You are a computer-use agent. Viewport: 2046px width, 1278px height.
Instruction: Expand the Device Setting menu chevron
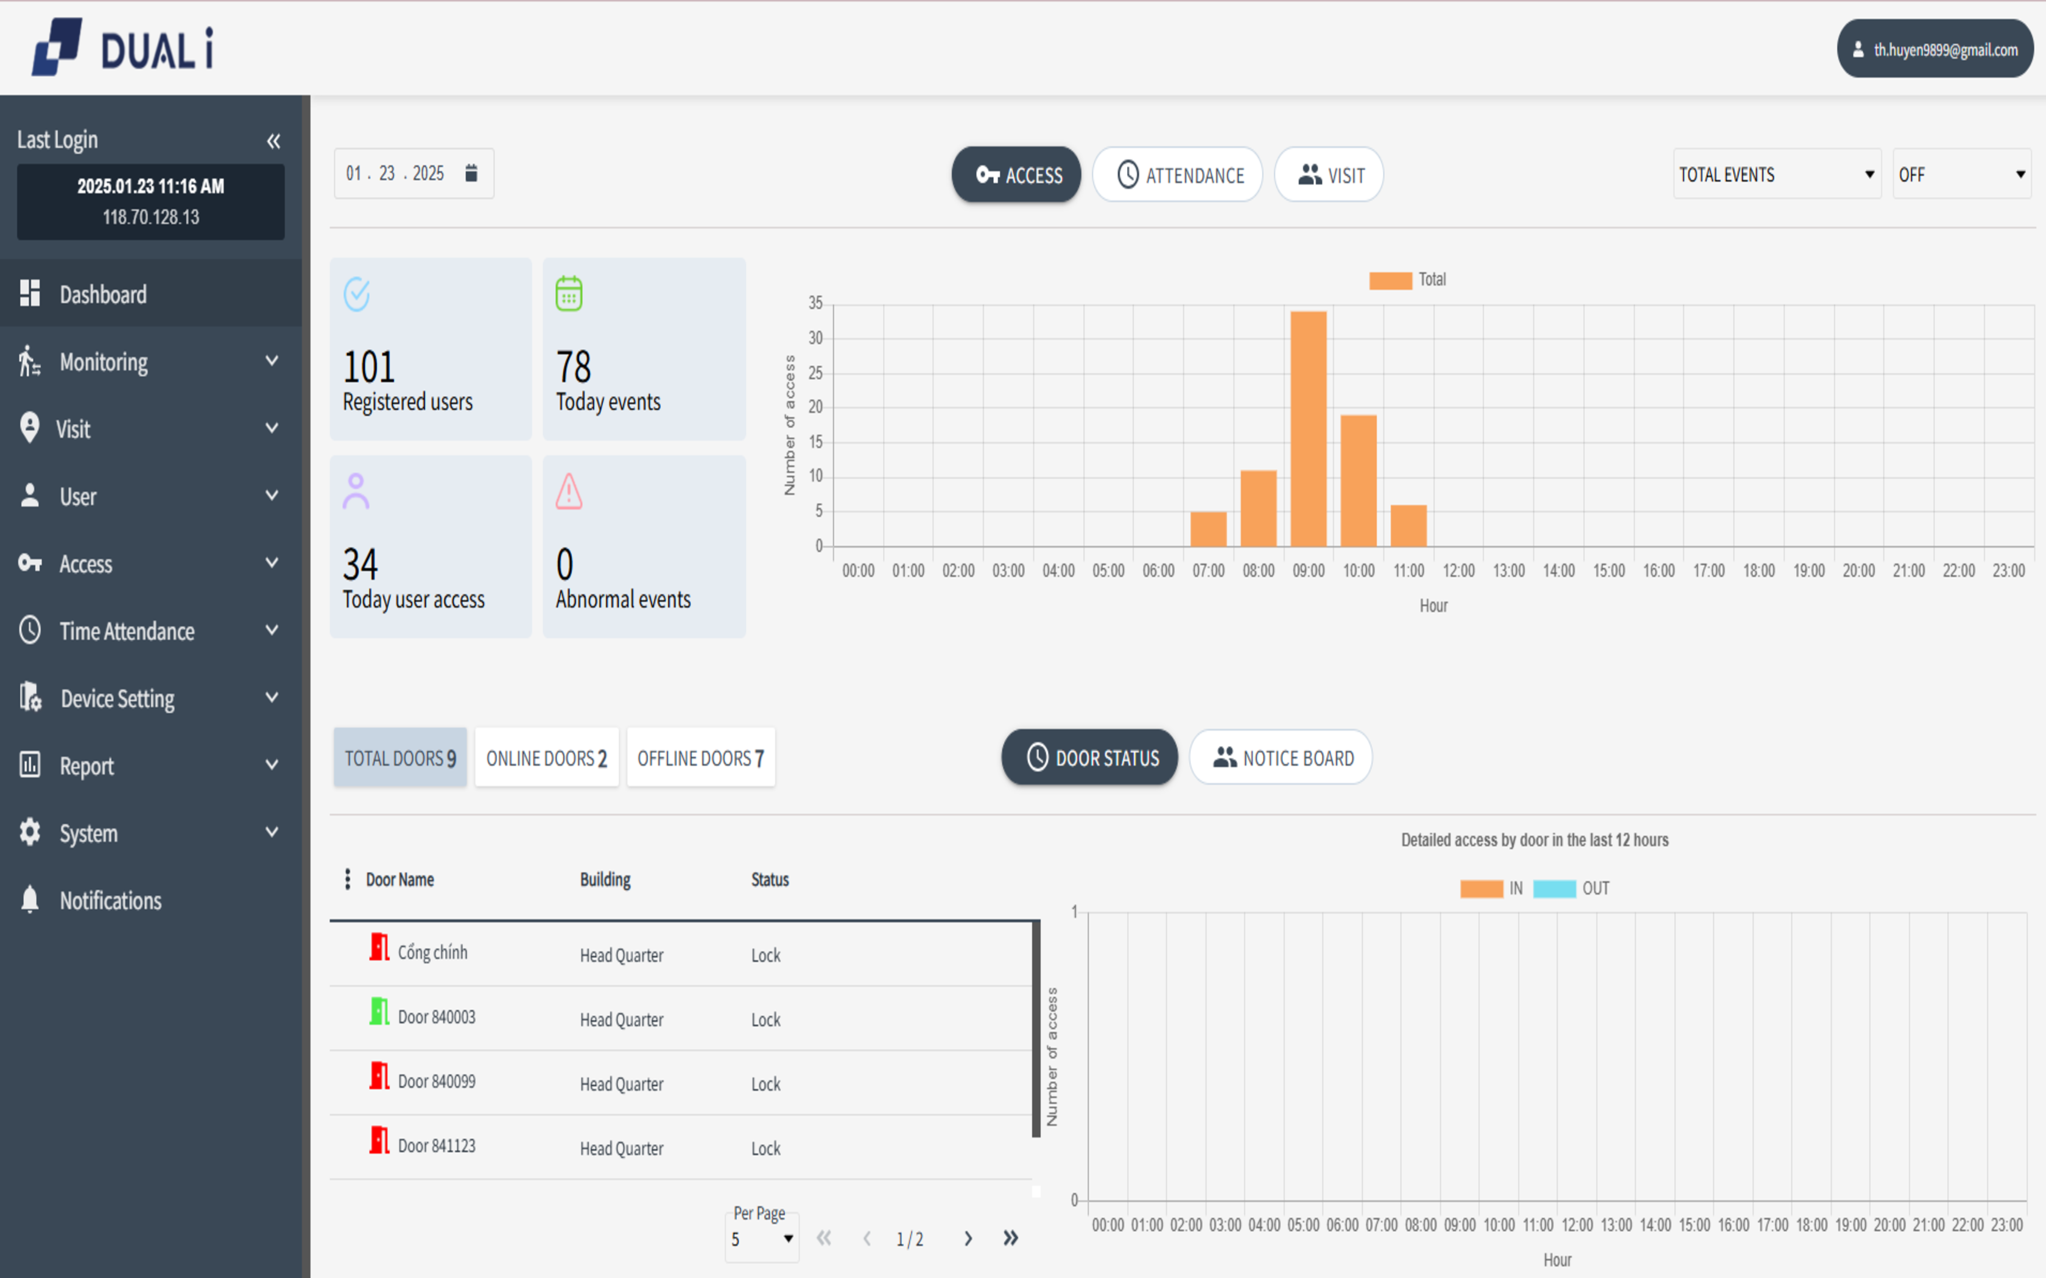click(272, 697)
